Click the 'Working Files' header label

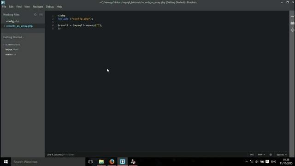(11, 15)
